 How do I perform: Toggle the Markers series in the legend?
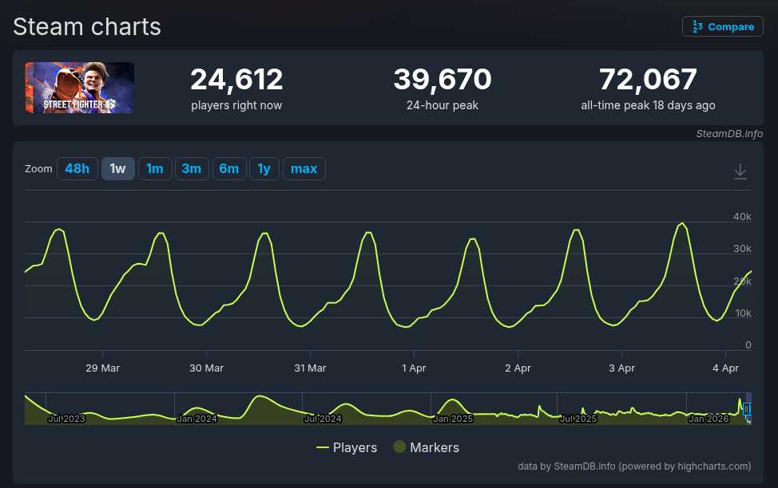coord(427,447)
